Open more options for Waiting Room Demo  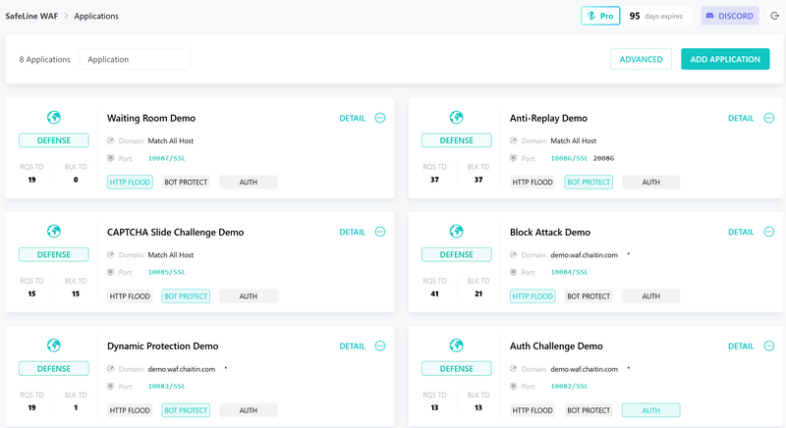[x=380, y=118]
